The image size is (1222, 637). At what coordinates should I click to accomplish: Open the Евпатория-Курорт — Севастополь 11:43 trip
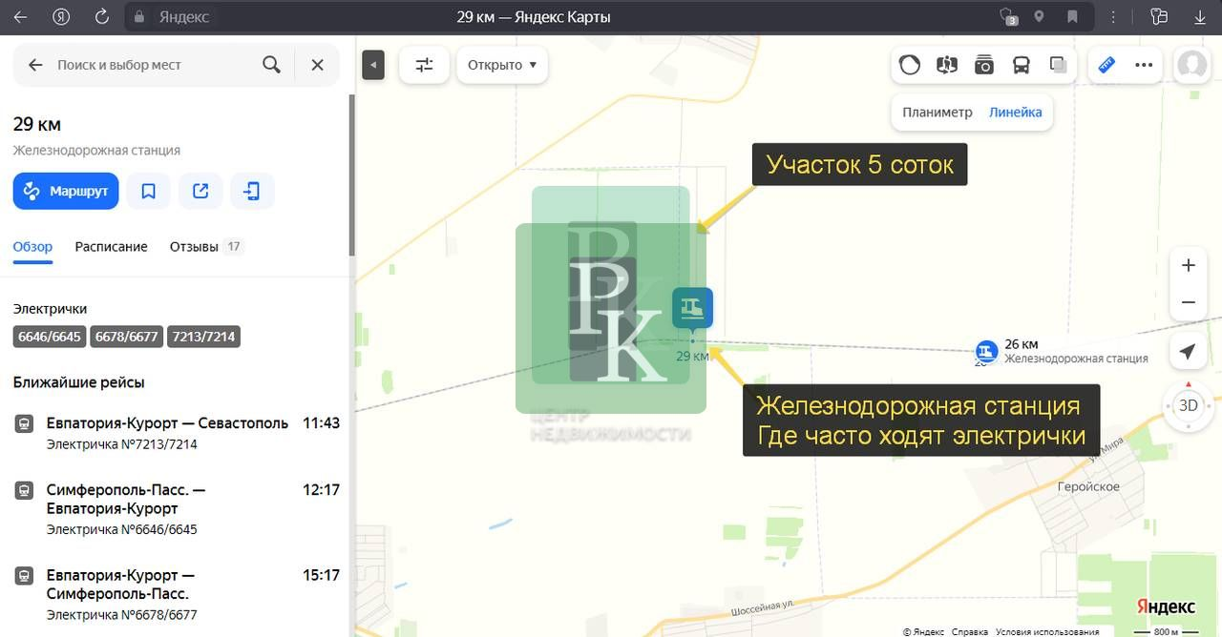point(177,433)
